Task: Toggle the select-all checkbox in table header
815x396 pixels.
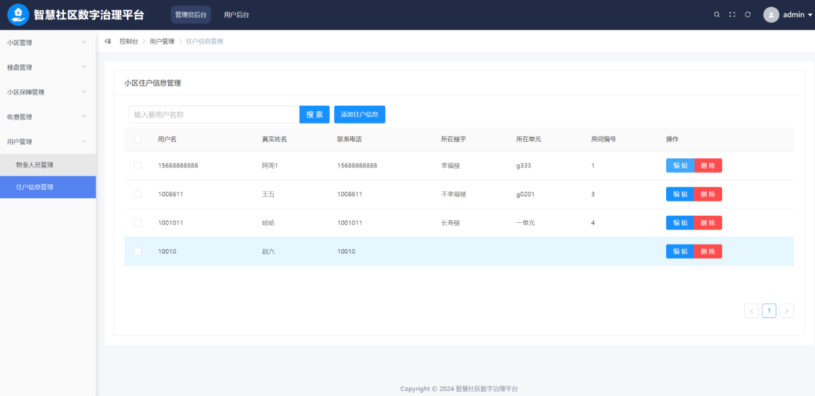Action: coord(138,139)
